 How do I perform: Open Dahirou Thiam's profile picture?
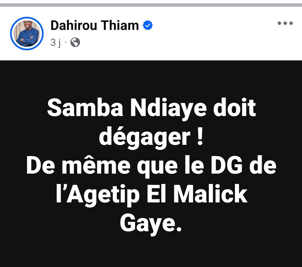[x=27, y=34]
